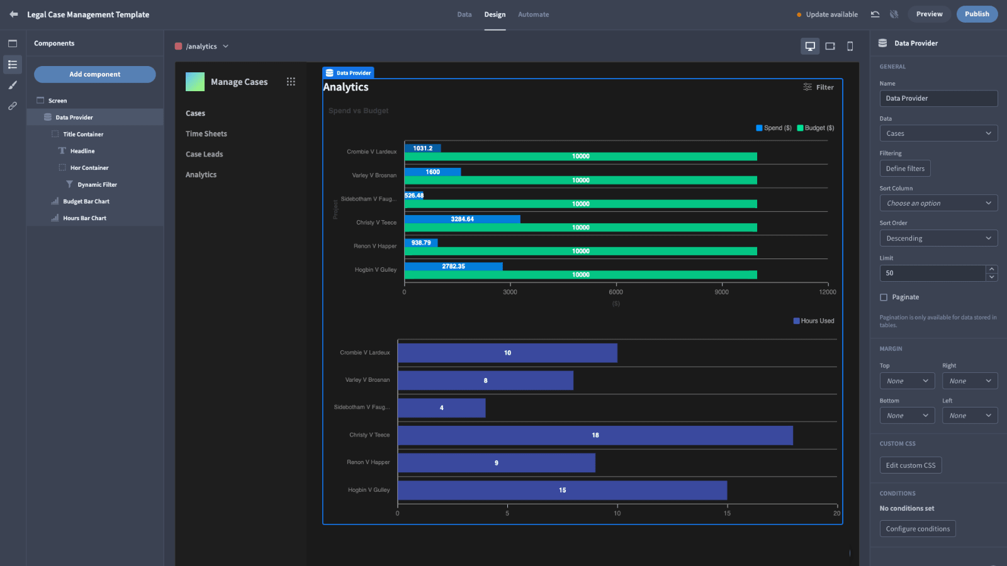
Task: Switch to tablet preview icon
Action: [830, 46]
